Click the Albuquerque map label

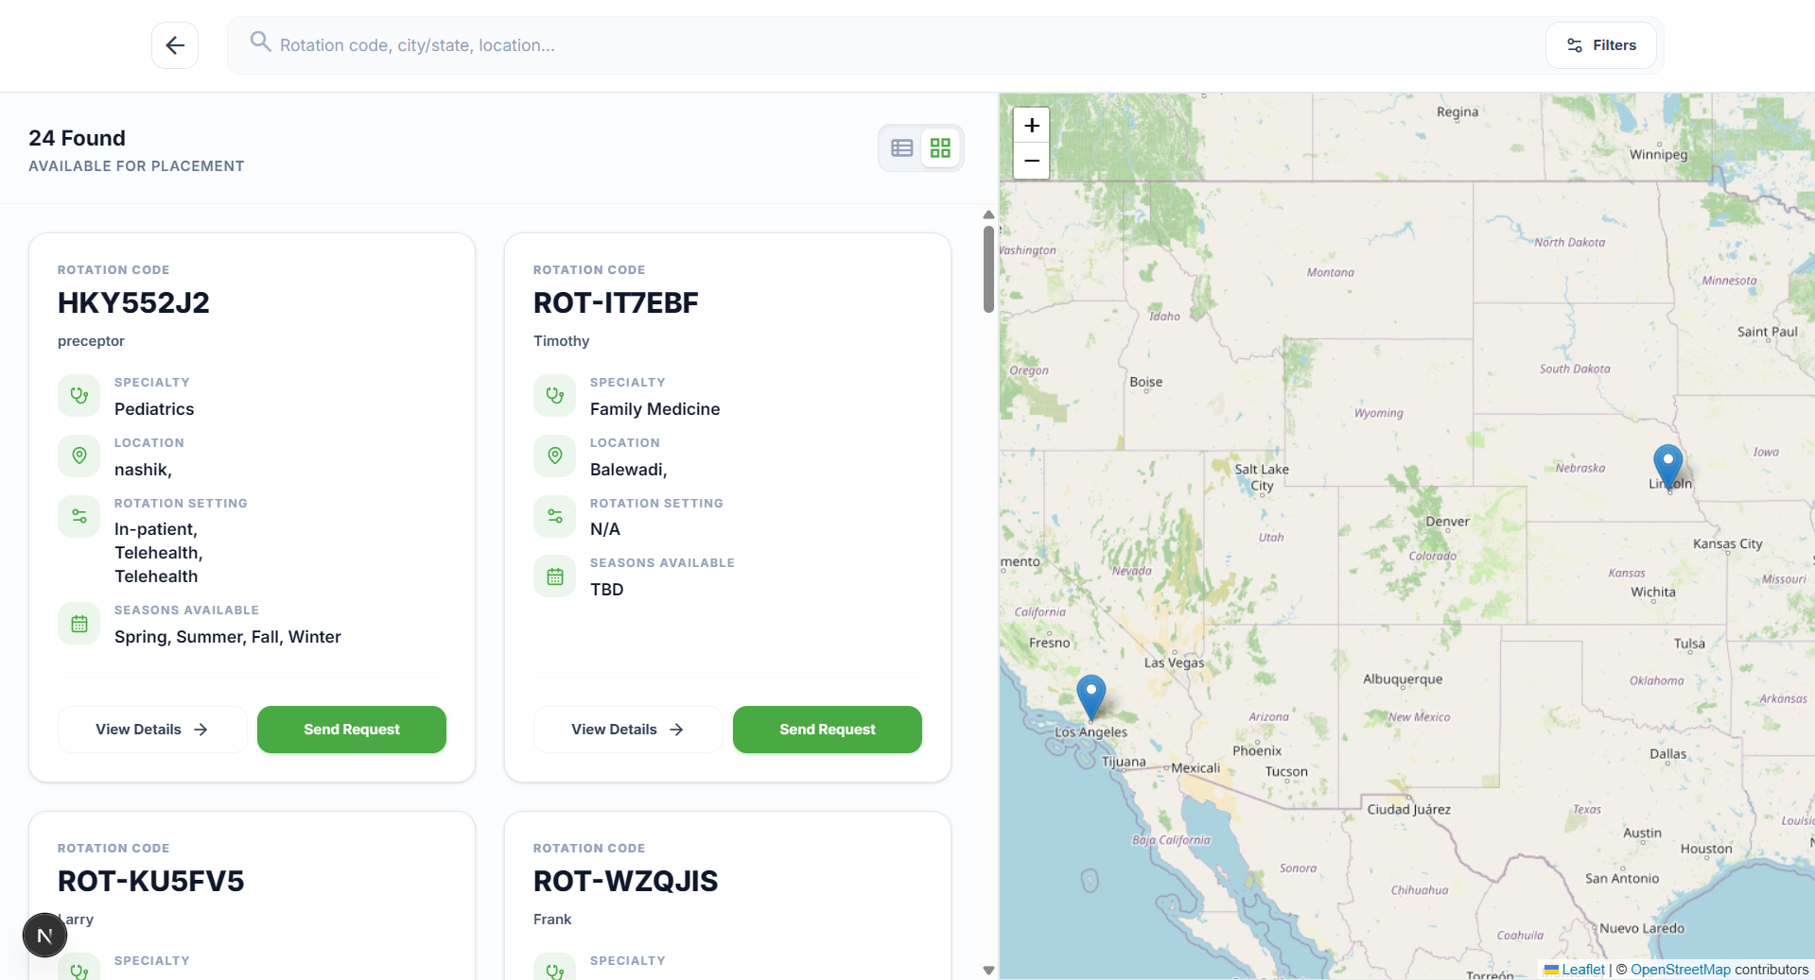click(1403, 679)
